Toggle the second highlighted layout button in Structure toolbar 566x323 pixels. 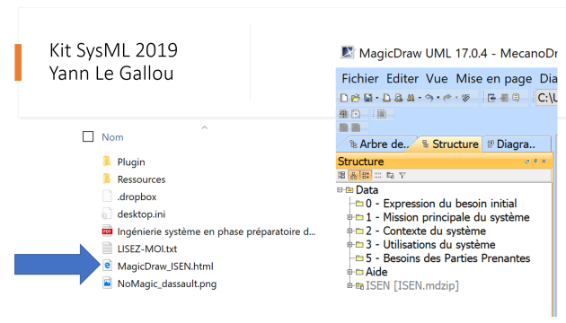click(366, 176)
